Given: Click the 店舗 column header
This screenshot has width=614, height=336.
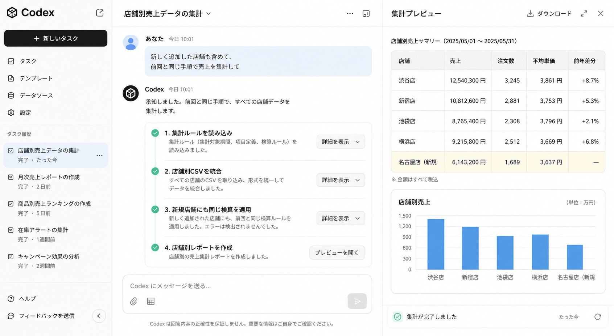Looking at the screenshot, I should pos(418,61).
